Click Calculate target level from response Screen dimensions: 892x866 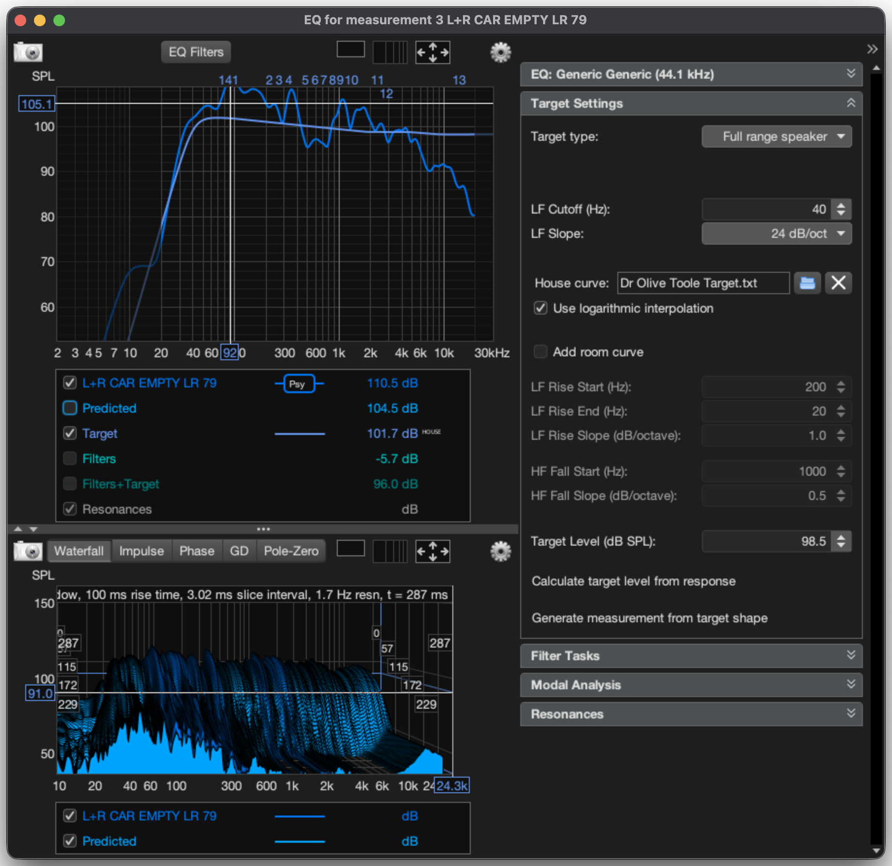[x=633, y=581]
